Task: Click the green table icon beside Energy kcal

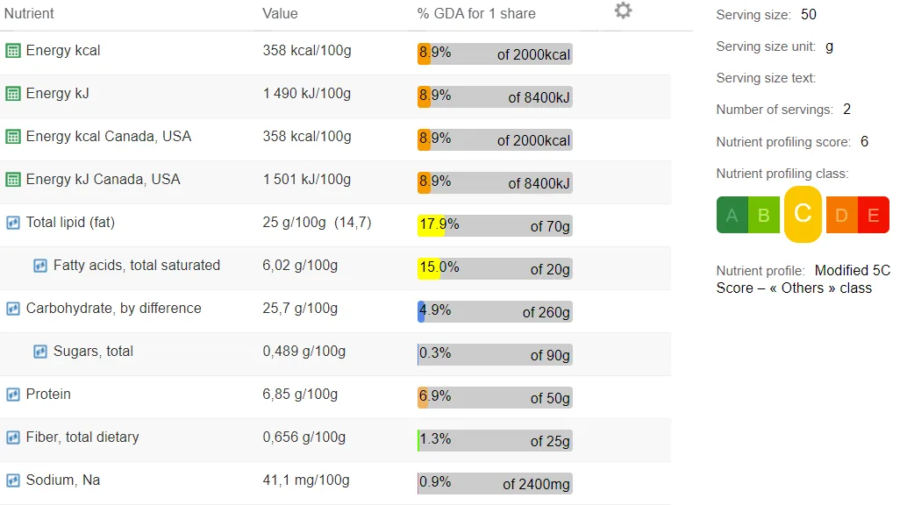Action: pyautogui.click(x=13, y=51)
